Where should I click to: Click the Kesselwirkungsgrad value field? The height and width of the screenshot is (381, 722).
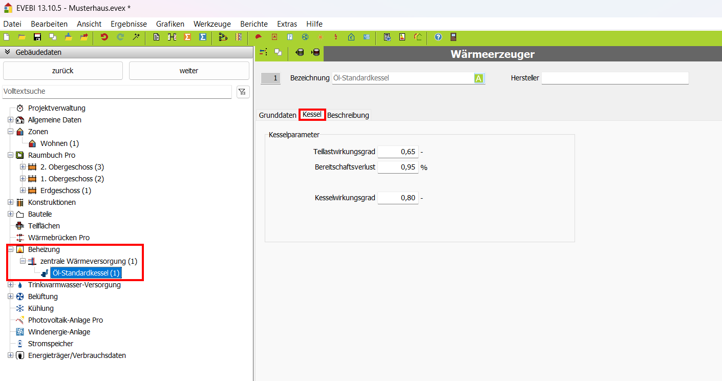pyautogui.click(x=398, y=198)
